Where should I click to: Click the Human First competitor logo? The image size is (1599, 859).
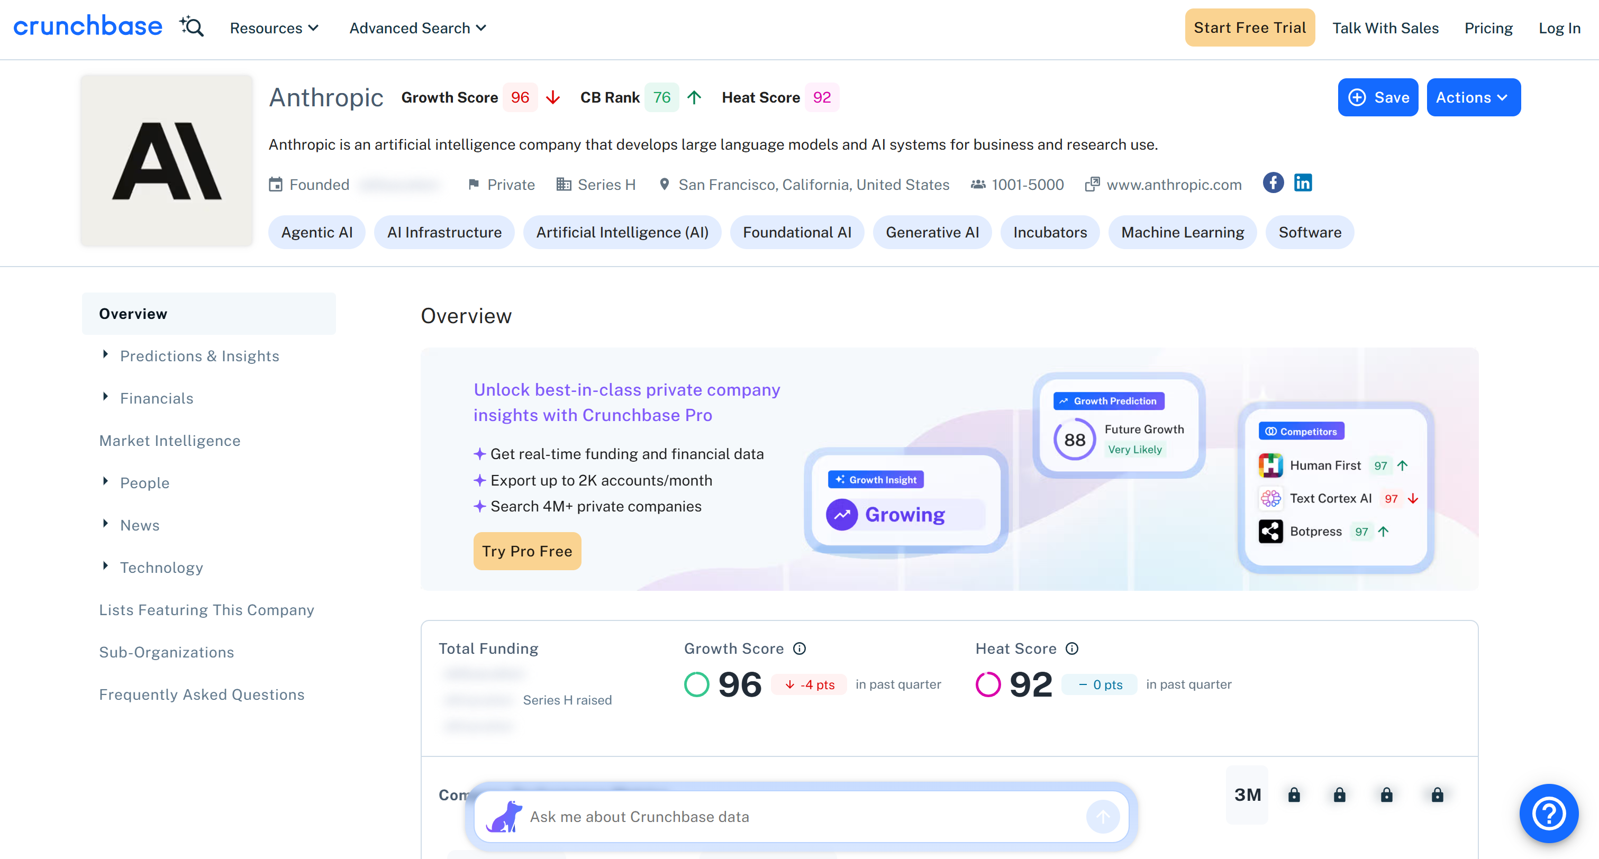1270,465
